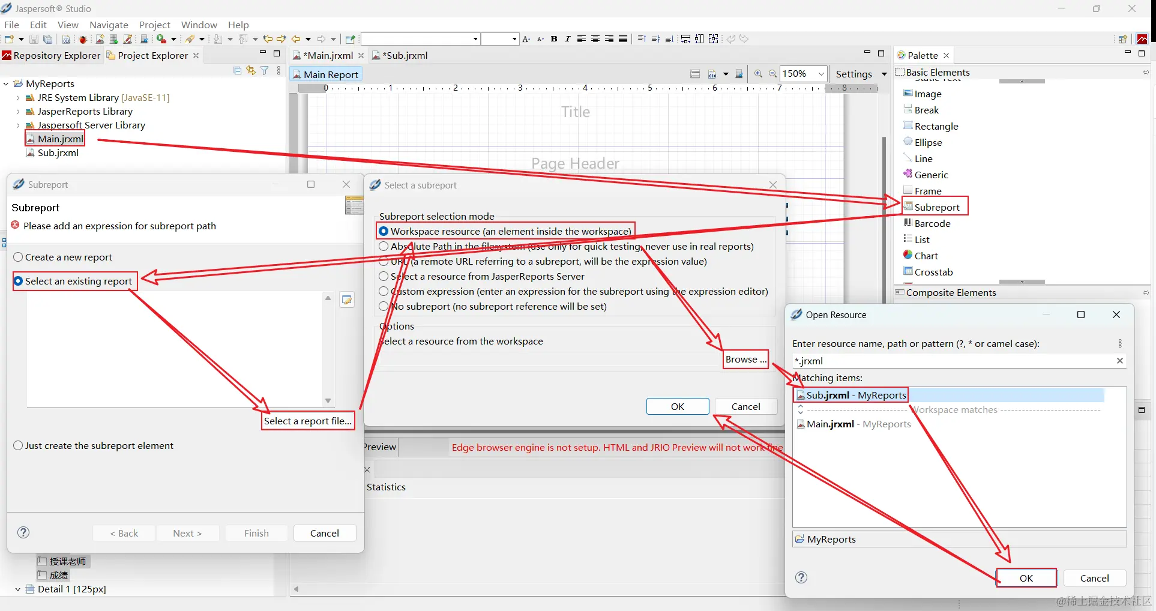
Task: Click the Browse ... button
Action: tap(745, 360)
